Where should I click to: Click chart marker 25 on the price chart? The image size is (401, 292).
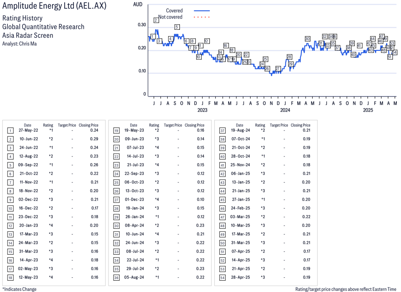265,59
